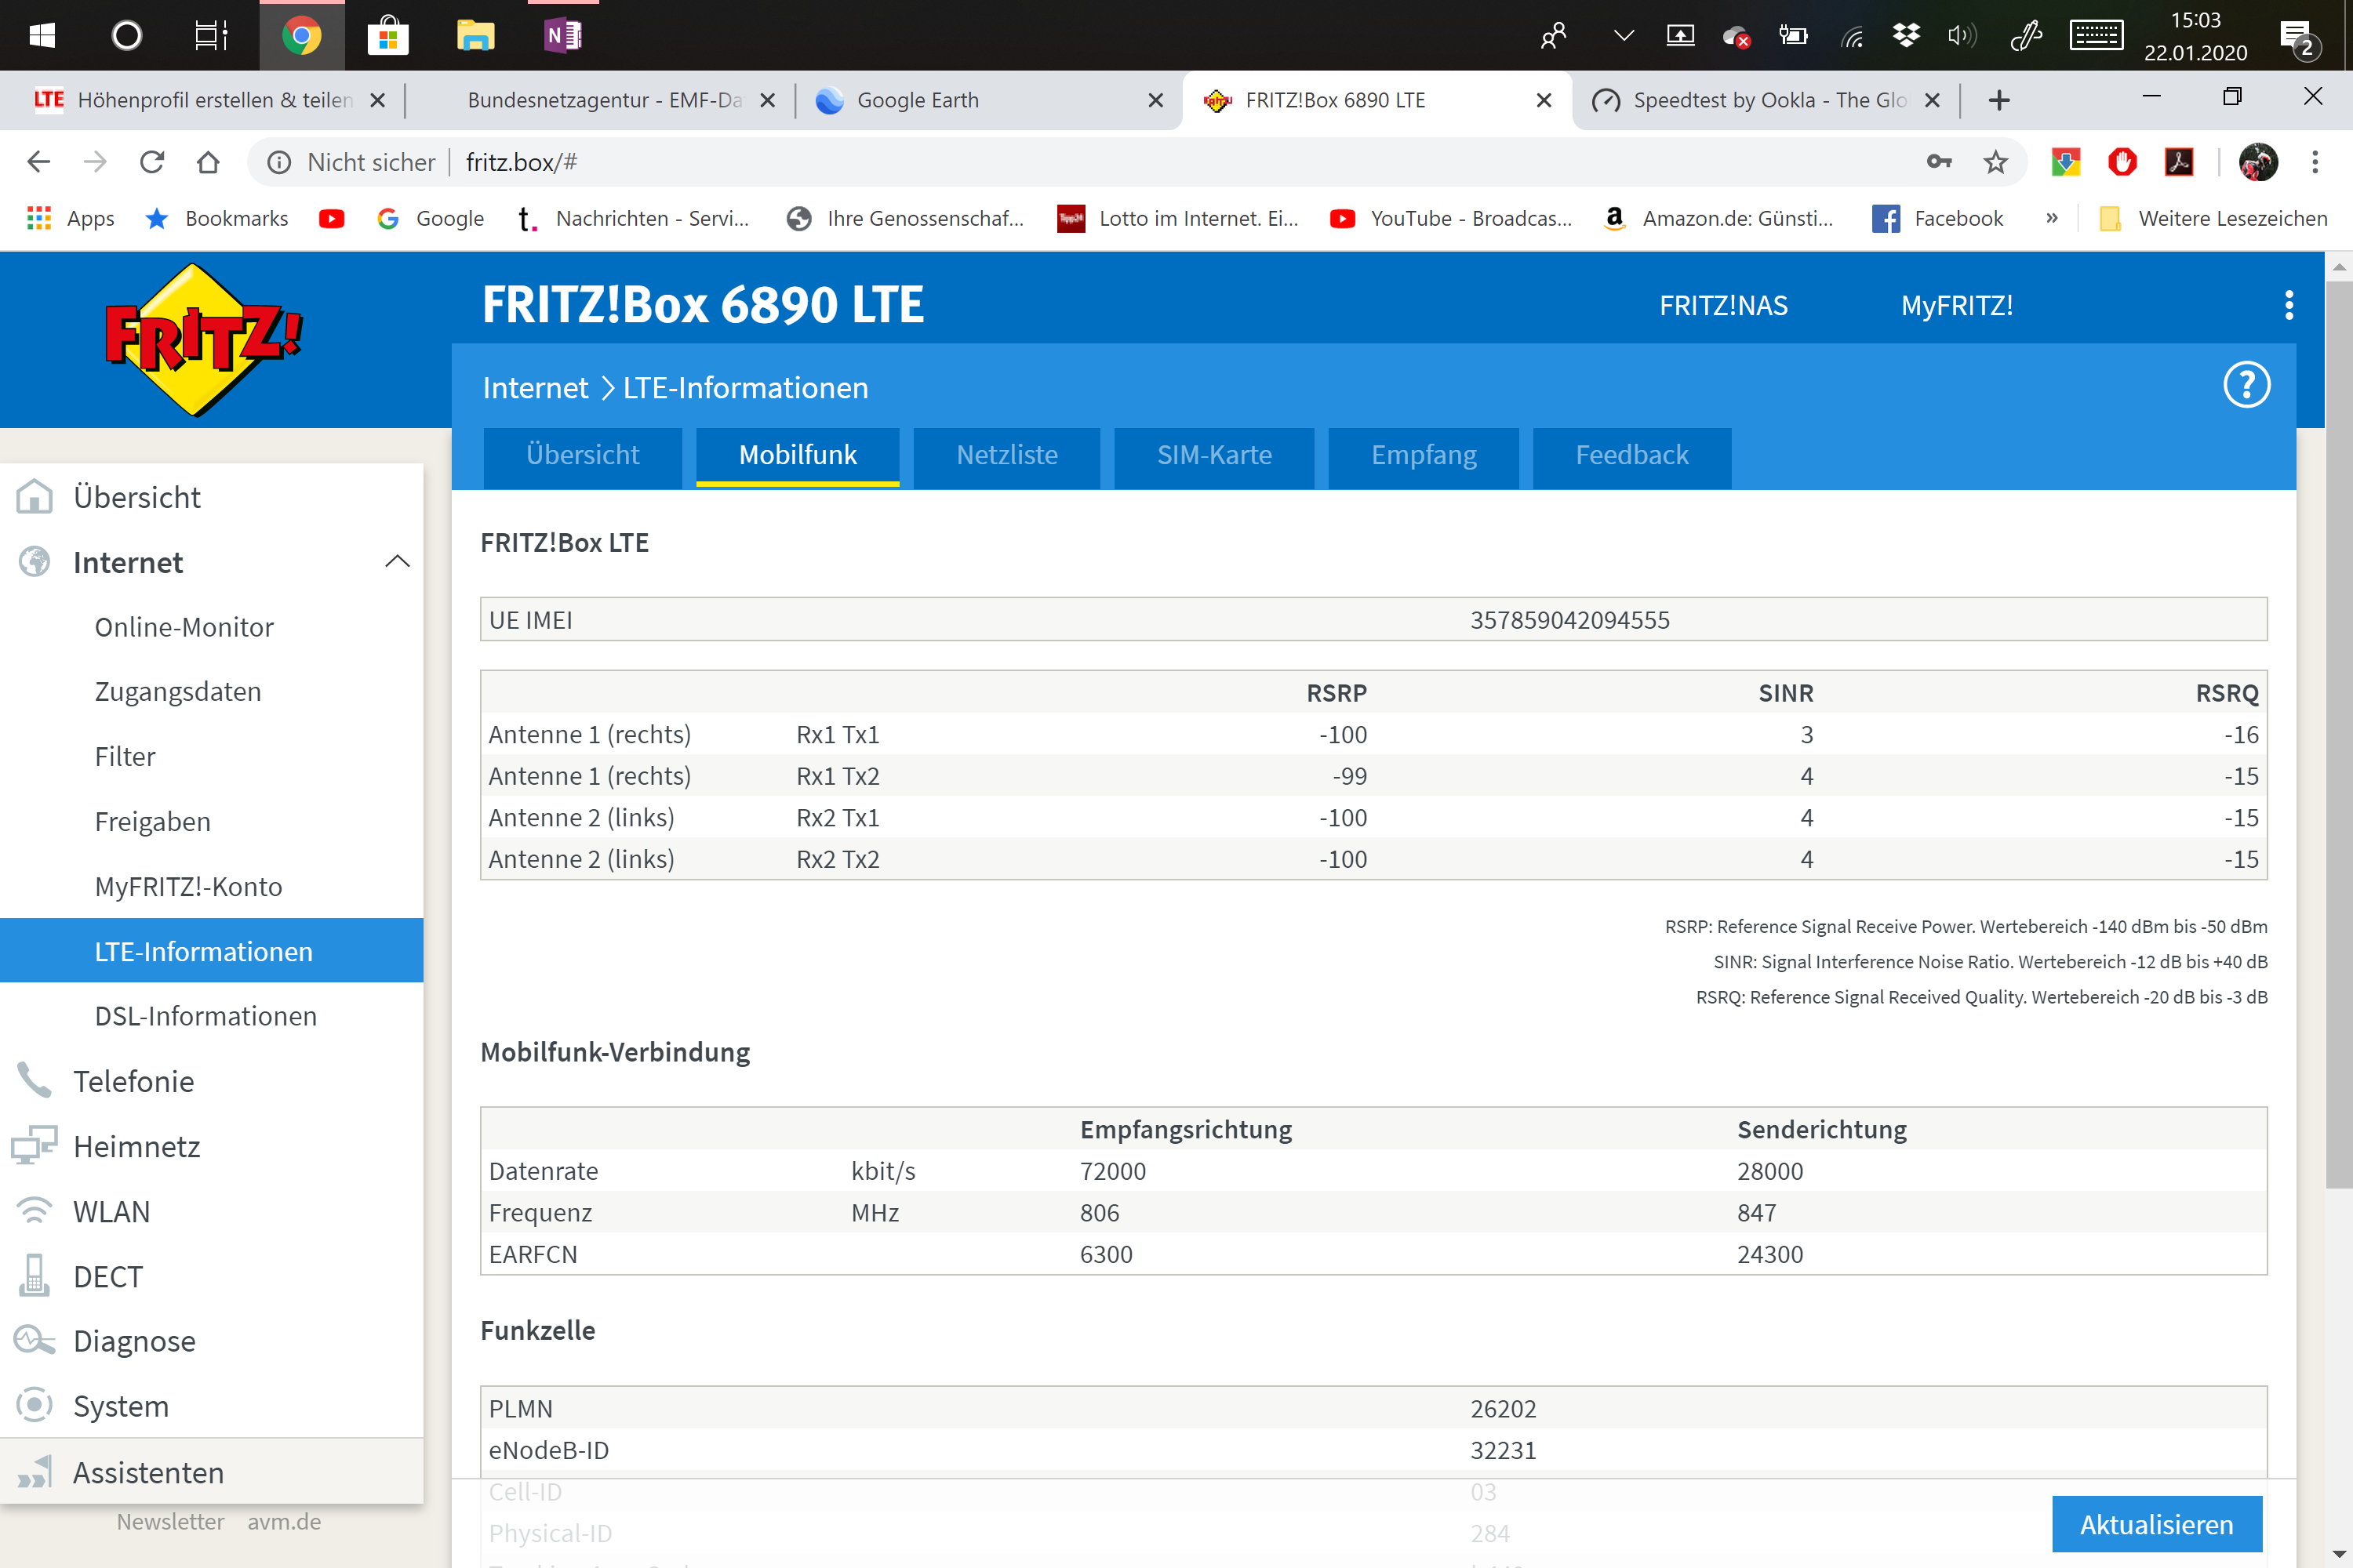Open the Facebook bookmark
Image resolution: width=2353 pixels, height=1568 pixels.
coord(1938,218)
